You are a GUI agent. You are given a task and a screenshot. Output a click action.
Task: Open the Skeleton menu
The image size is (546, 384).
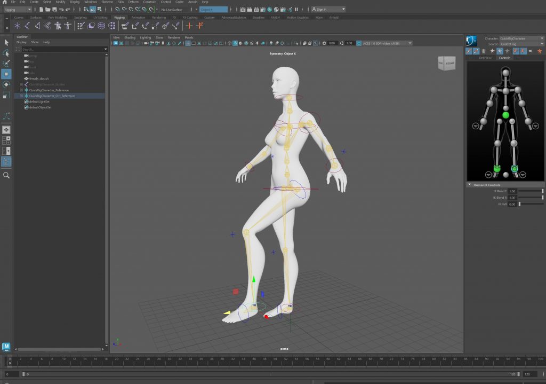pyautogui.click(x=107, y=2)
